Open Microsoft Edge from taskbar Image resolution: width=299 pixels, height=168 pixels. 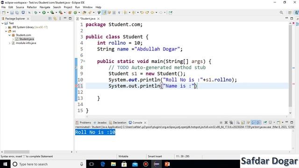pos(103,164)
